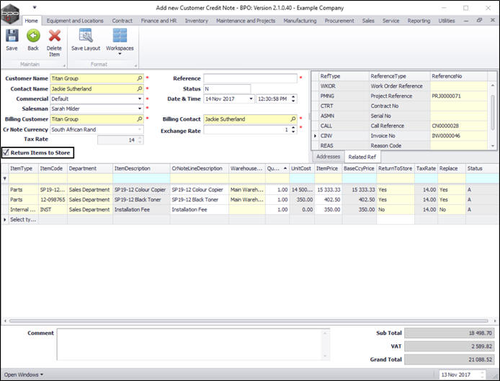
Task: Click the Comment text box
Action: (x=189, y=345)
